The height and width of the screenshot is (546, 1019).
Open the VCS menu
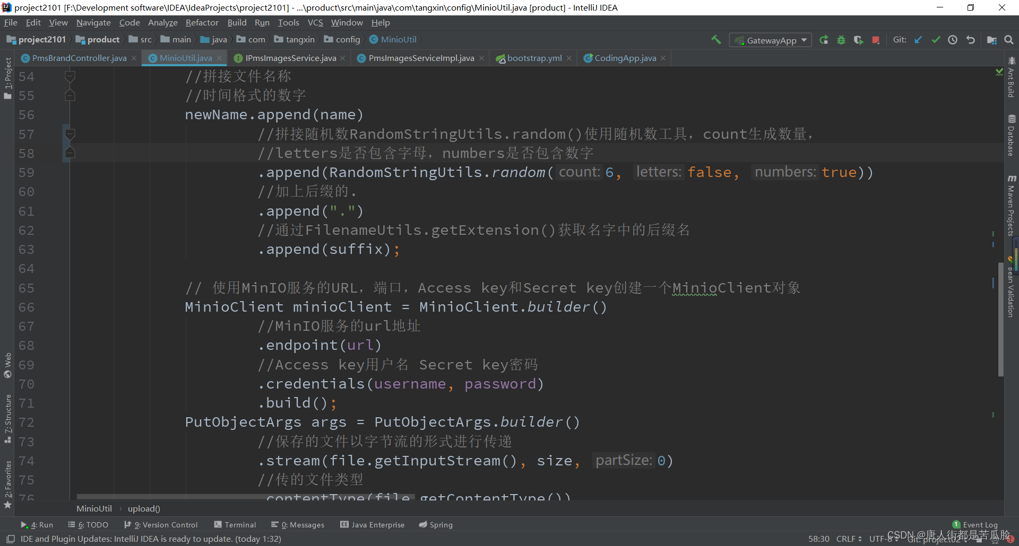point(315,23)
